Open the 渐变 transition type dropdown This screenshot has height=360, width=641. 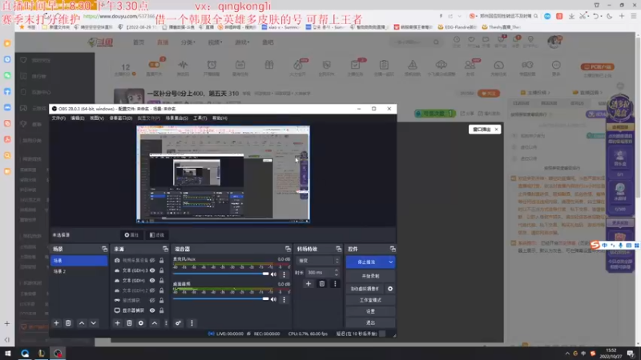coord(319,261)
